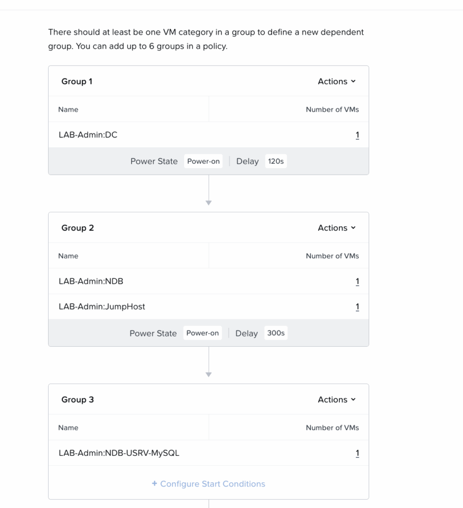Click Configure Start Conditions link
The image size is (463, 508).
tap(212, 484)
